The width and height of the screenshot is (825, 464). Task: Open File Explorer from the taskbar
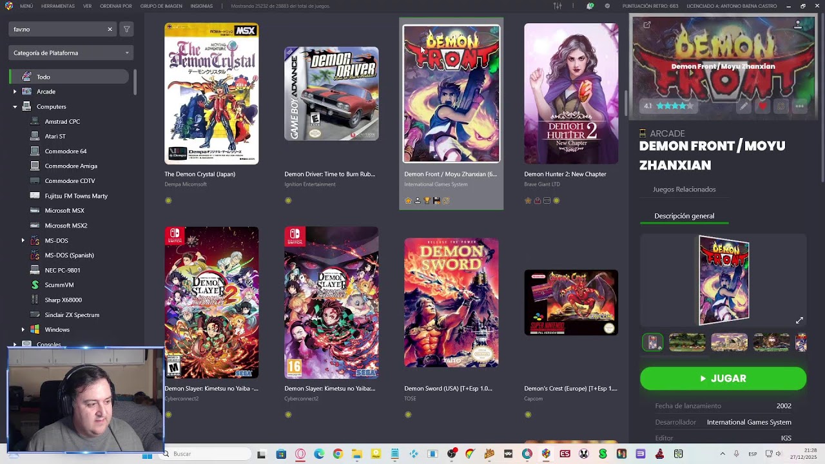(356, 454)
